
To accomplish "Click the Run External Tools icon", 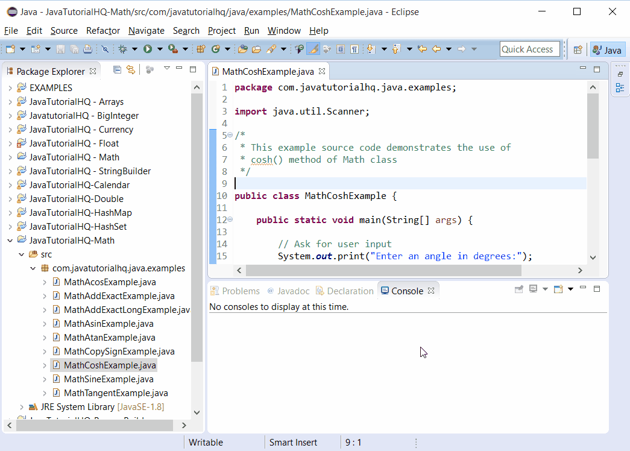I will click(173, 49).
